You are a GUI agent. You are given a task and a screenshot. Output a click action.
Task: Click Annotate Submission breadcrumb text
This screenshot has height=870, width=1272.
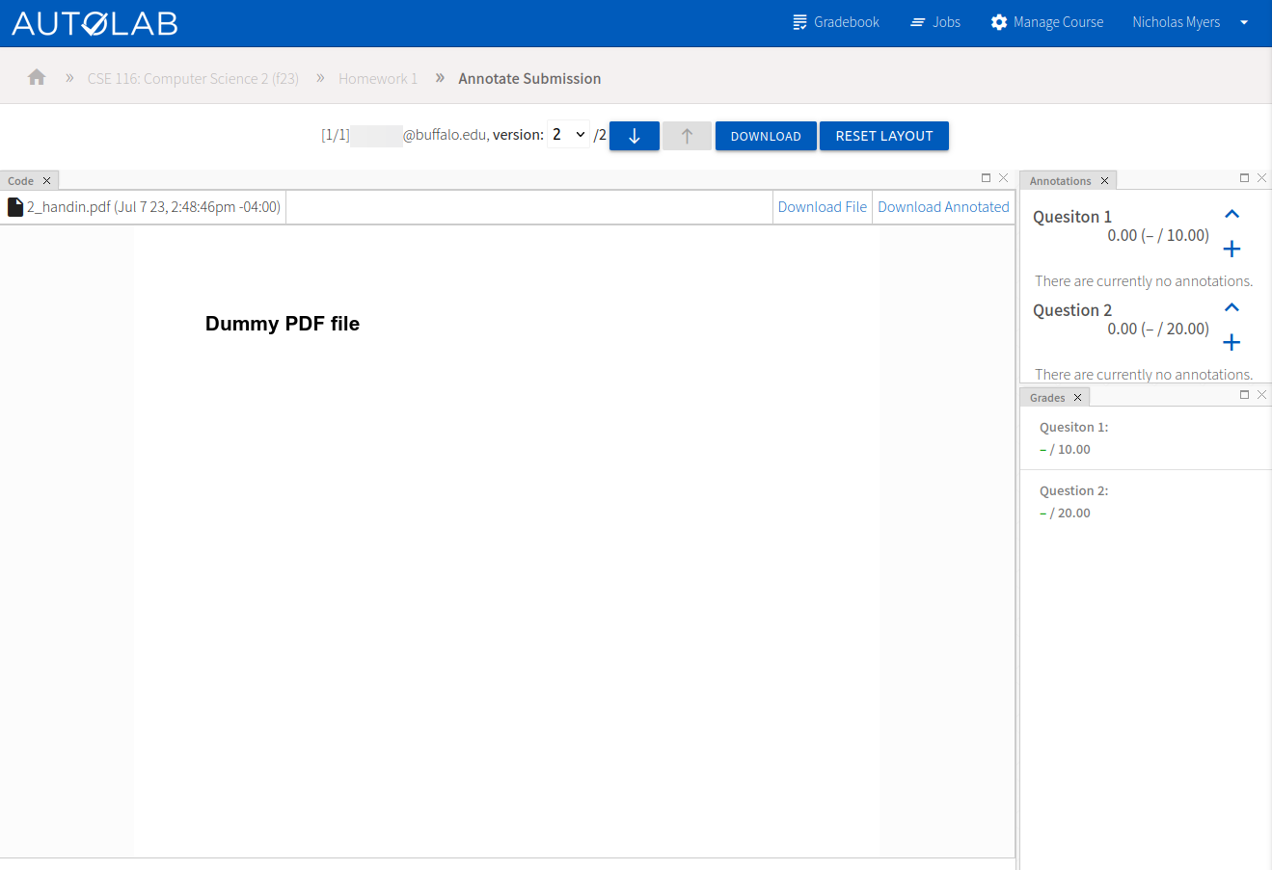pyautogui.click(x=529, y=79)
